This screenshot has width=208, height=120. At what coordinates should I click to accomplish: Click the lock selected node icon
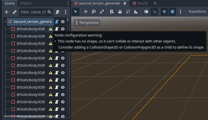click(120, 12)
